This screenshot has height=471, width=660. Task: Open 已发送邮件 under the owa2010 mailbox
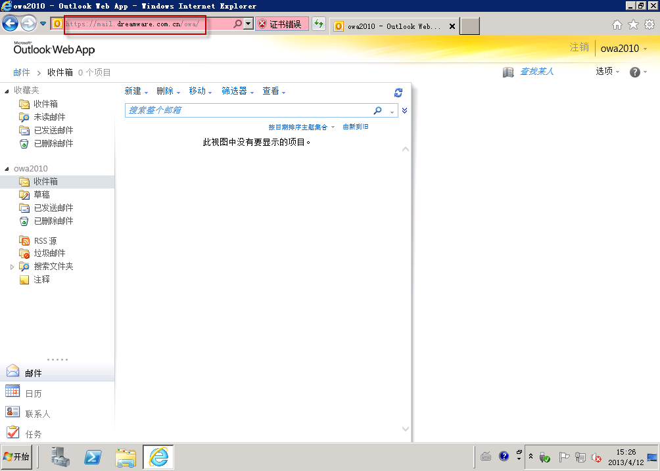53,208
